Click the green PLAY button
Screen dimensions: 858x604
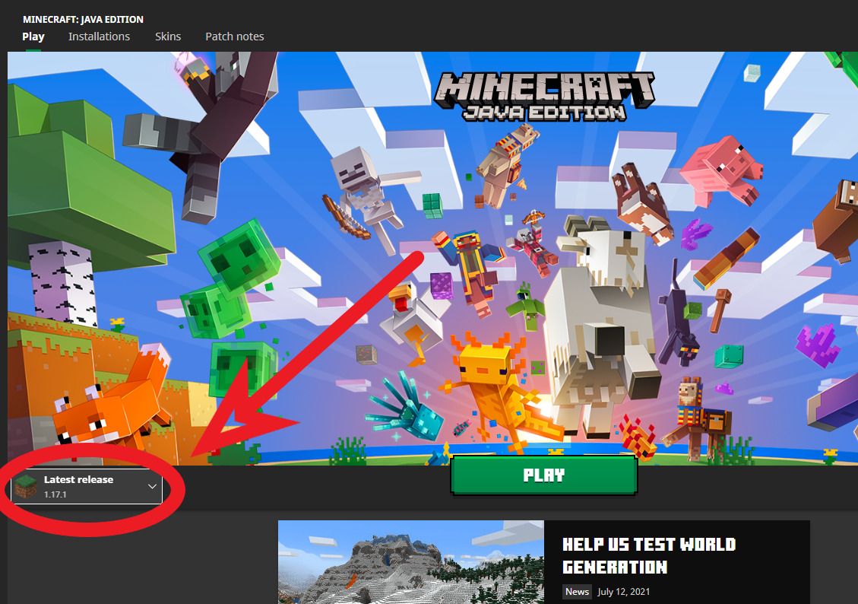click(x=543, y=475)
